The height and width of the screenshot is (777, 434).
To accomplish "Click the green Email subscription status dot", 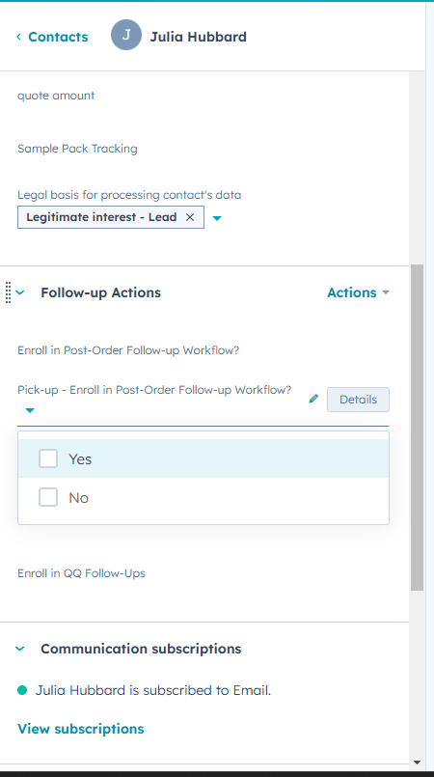I will point(22,690).
